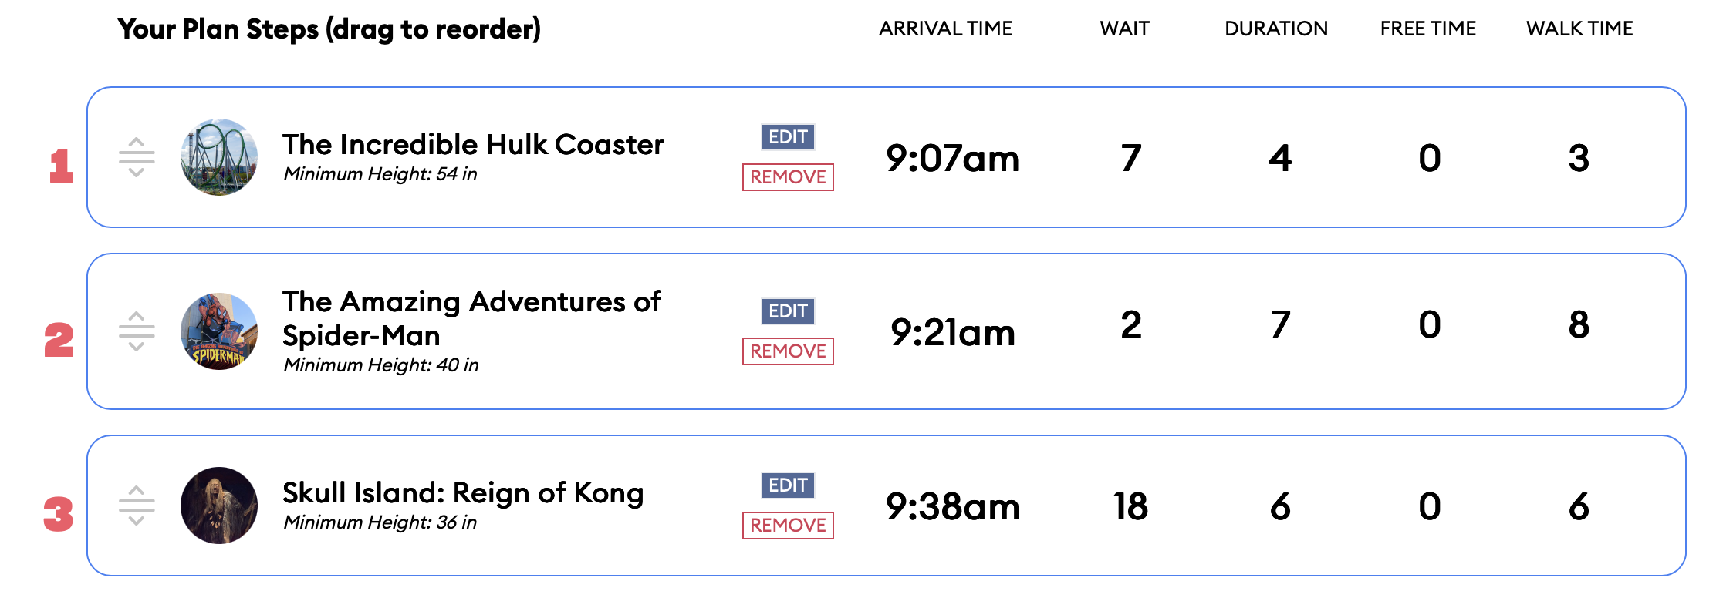Click the WAIT column header

1124,29
